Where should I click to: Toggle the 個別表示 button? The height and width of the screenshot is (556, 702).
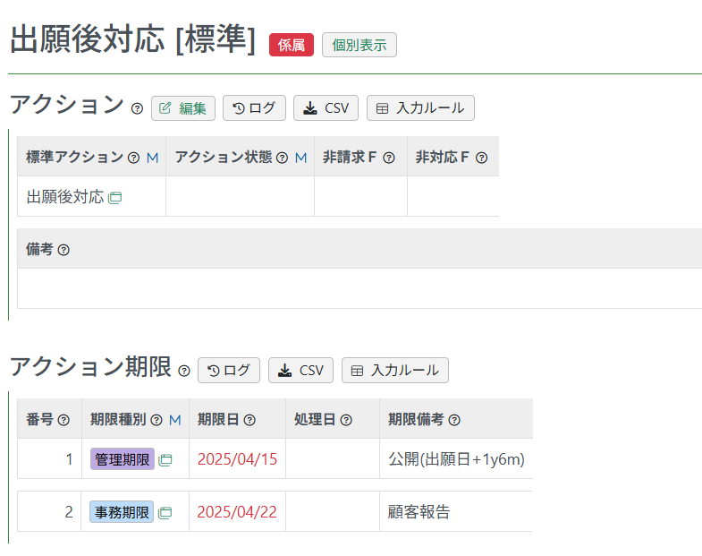click(359, 45)
